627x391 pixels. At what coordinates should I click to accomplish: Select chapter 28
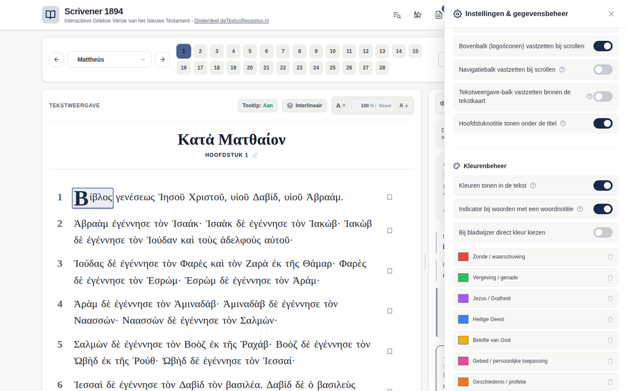click(x=382, y=68)
